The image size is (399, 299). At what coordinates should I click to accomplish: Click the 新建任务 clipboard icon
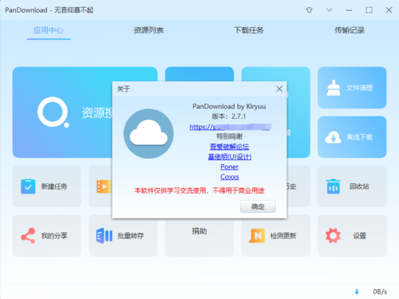[28, 186]
